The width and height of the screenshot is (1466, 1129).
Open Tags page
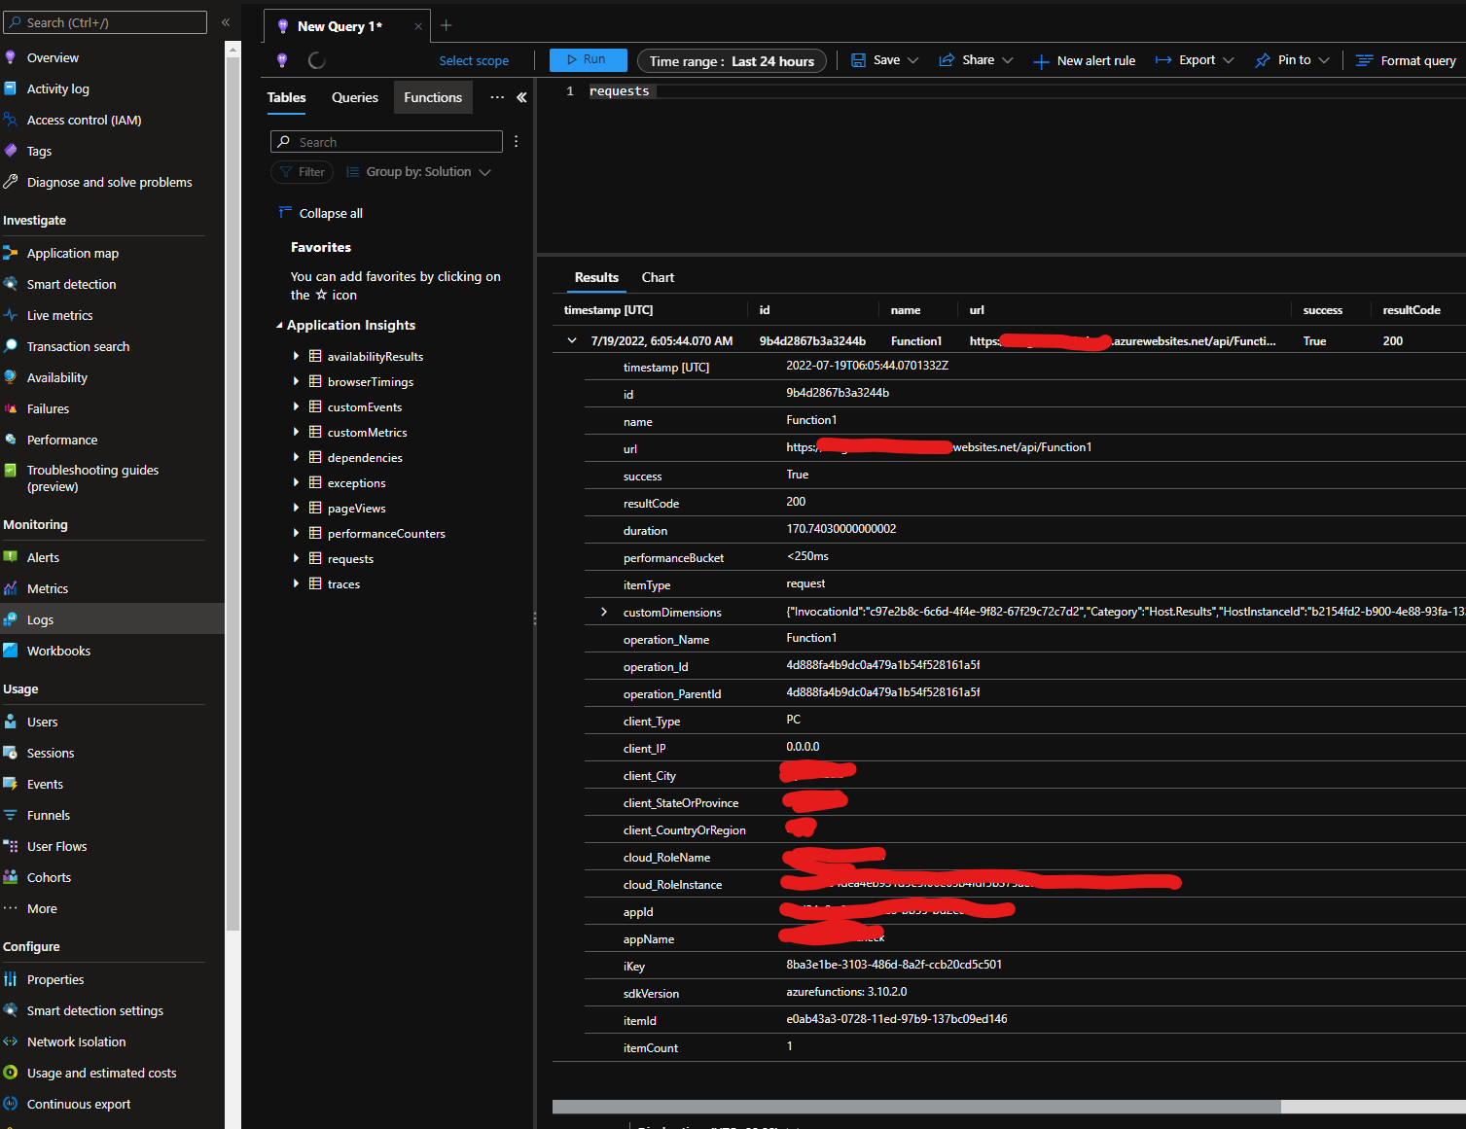[39, 152]
